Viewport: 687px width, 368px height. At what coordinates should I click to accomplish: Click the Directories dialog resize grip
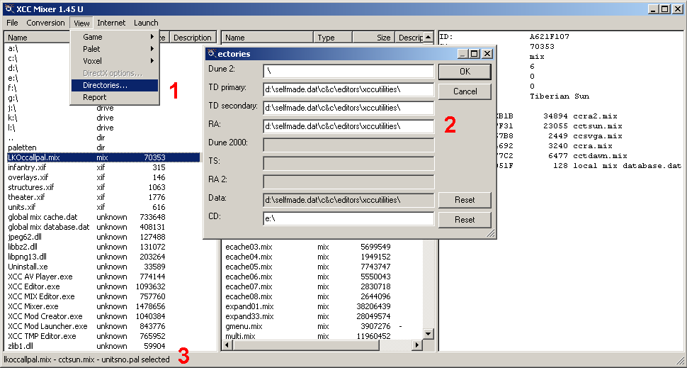tap(491, 233)
